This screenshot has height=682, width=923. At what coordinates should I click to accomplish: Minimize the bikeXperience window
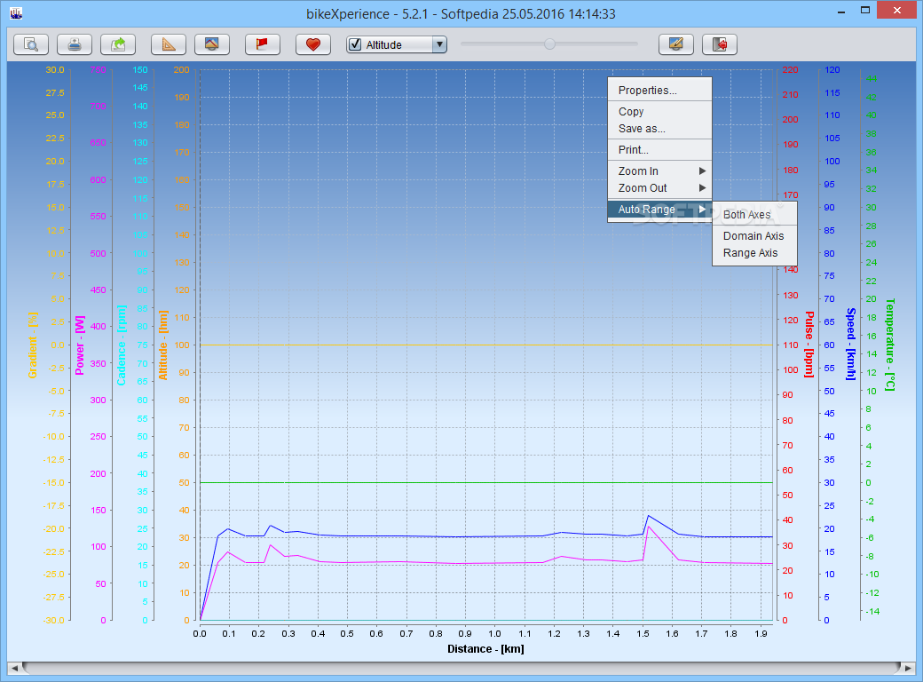841,11
